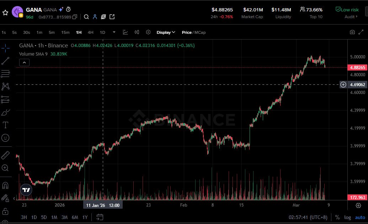Select the brush drawing tool

tap(5, 112)
